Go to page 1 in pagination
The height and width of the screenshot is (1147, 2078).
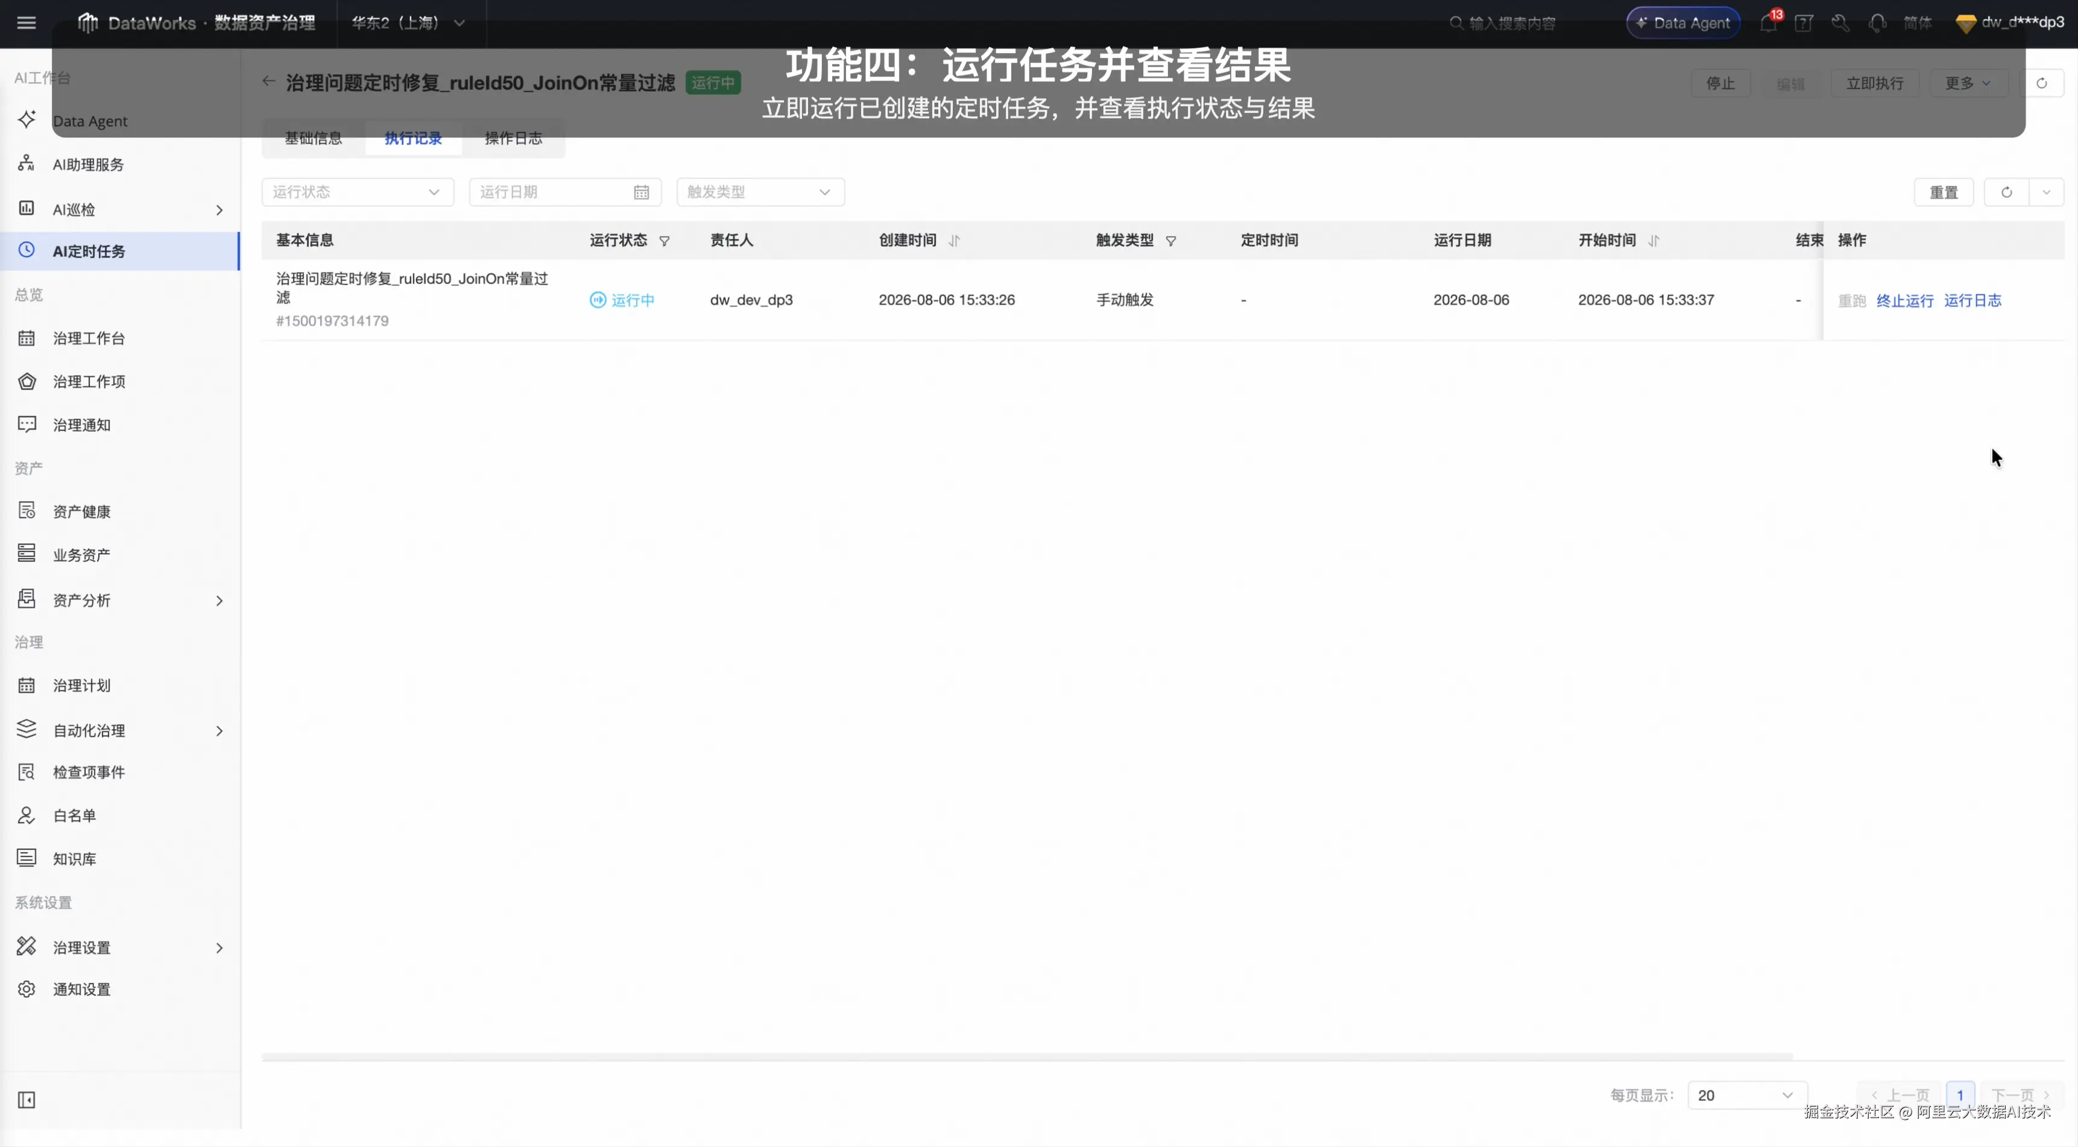tap(1960, 1095)
